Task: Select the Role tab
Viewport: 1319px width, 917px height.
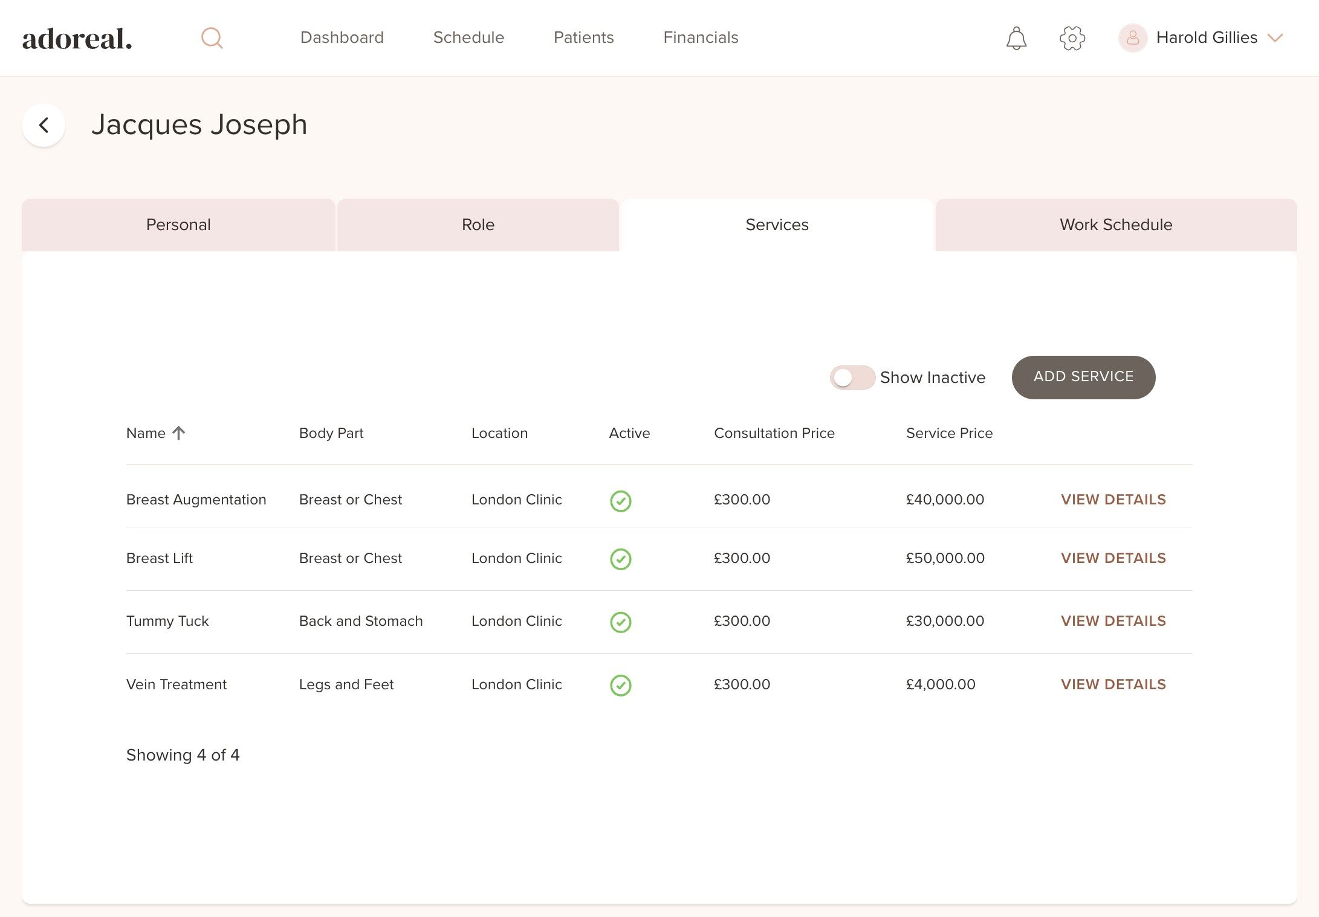Action: click(x=478, y=225)
